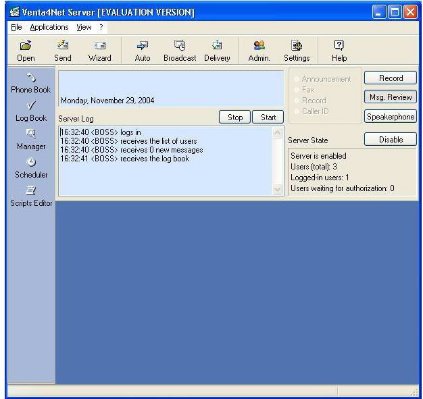423x399 pixels.
Task: Click the Start server log button
Action: coord(268,117)
